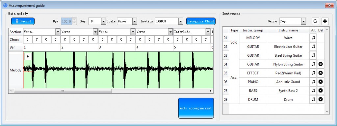Start Auto accompaniment
Viewport: 337px width, 126px height.
click(196, 108)
